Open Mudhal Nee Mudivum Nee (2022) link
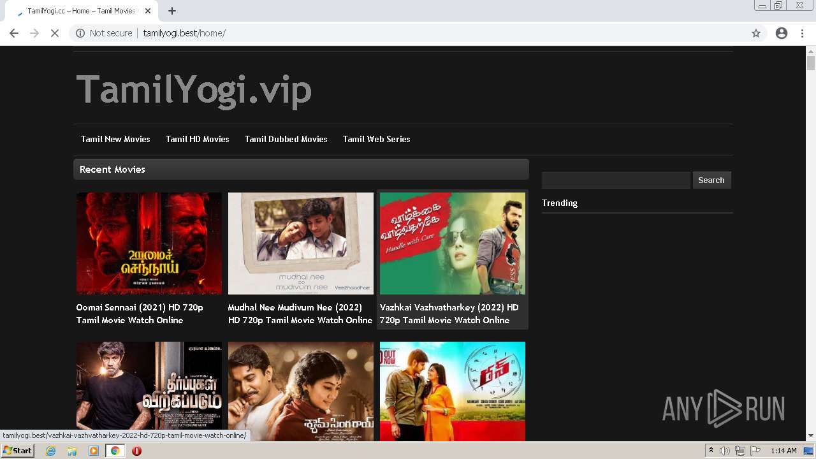Screen dimensions: 816x459 click(x=300, y=314)
